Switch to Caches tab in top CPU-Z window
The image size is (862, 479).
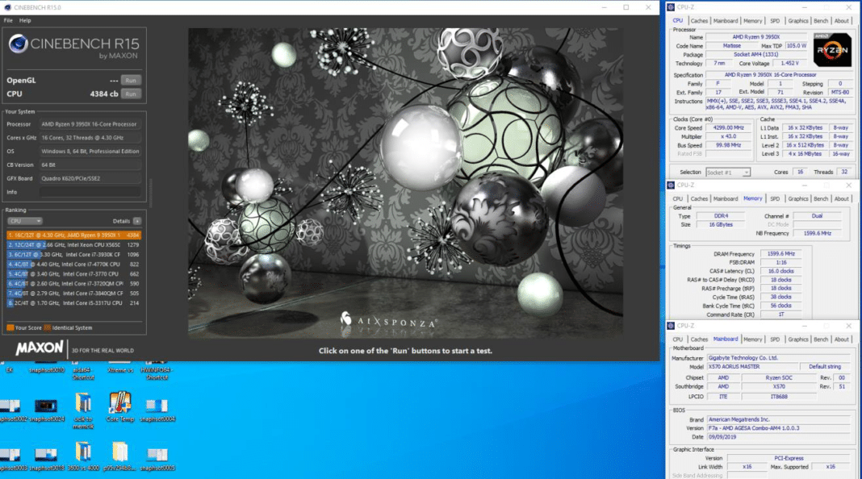[x=699, y=21]
